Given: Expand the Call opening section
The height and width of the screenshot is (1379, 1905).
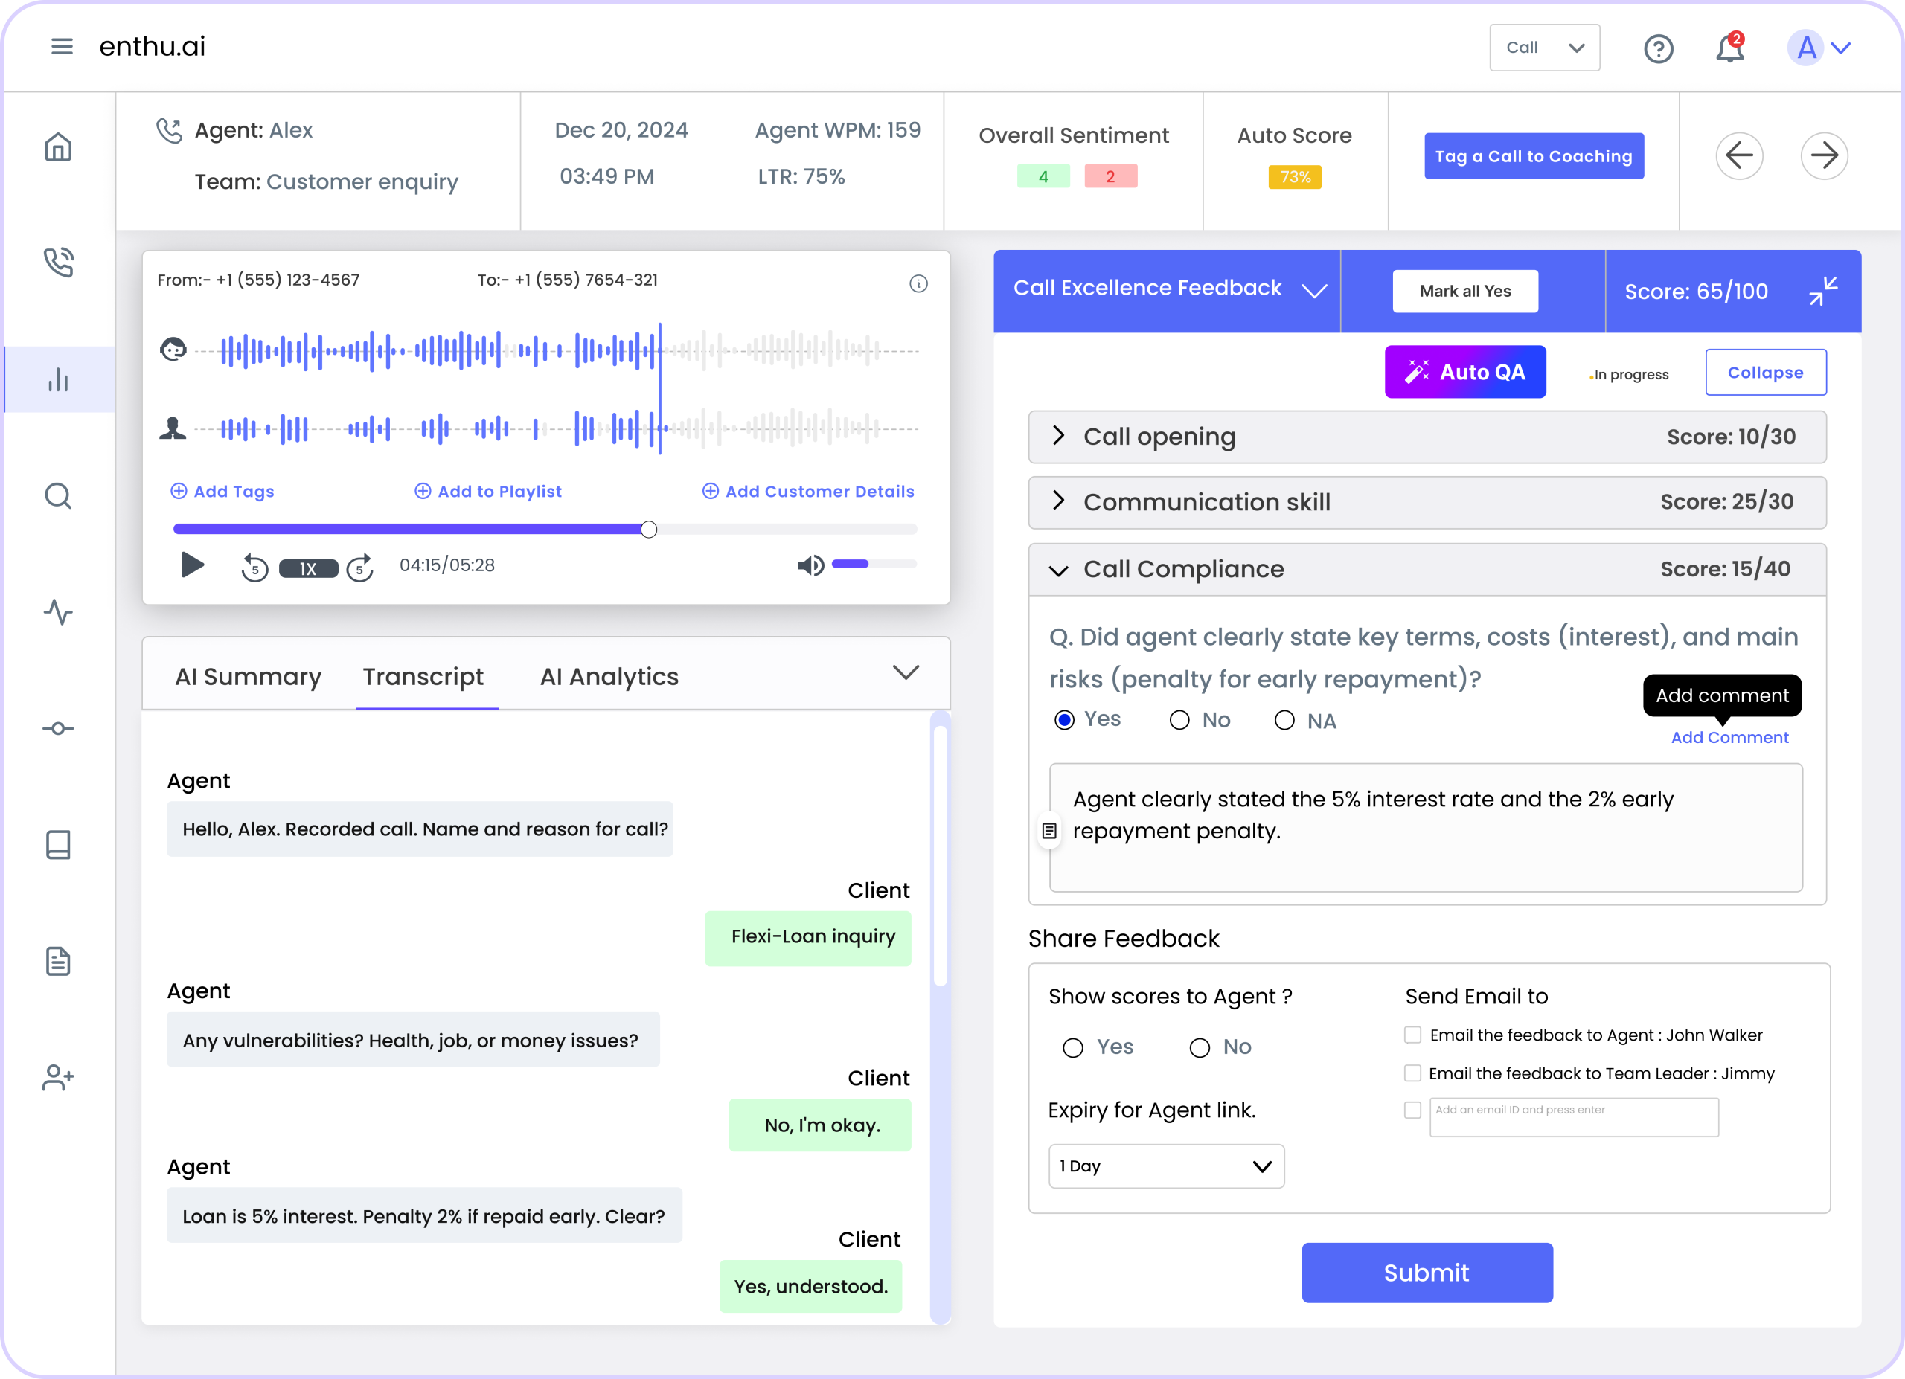Looking at the screenshot, I should pos(1059,436).
